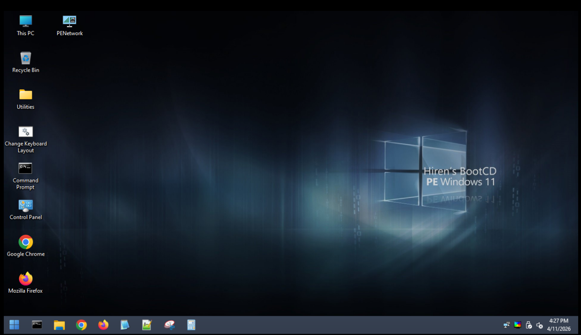Image resolution: width=581 pixels, height=335 pixels.
Task: Select the Mozilla Firefox desktop shortcut
Action: pyautogui.click(x=26, y=283)
